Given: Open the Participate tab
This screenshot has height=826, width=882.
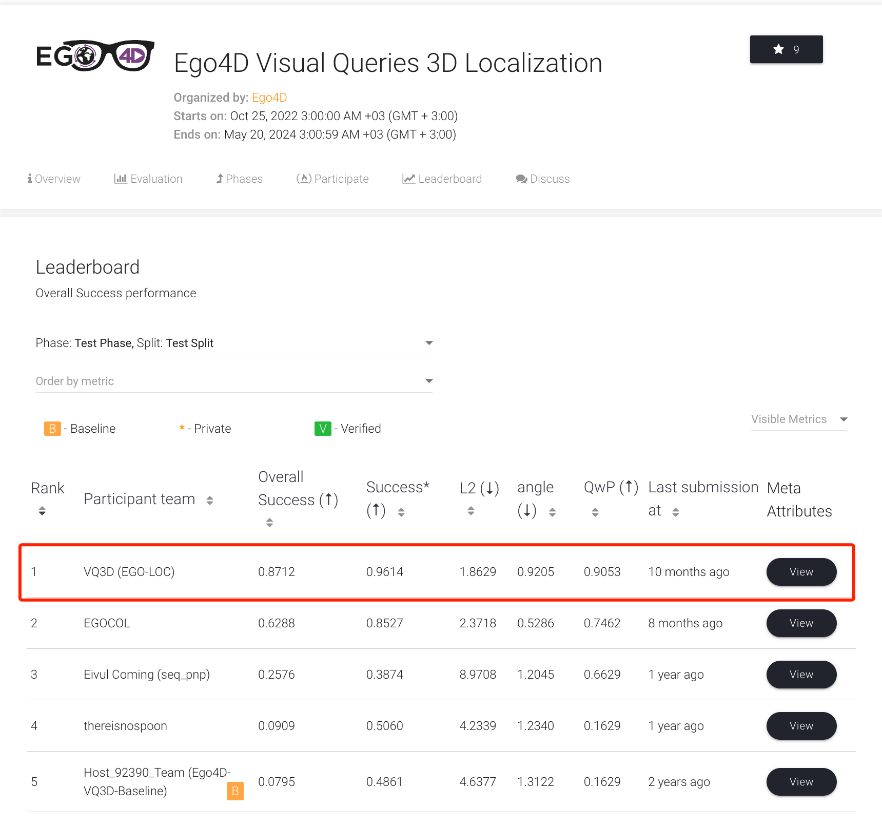Looking at the screenshot, I should (x=332, y=179).
